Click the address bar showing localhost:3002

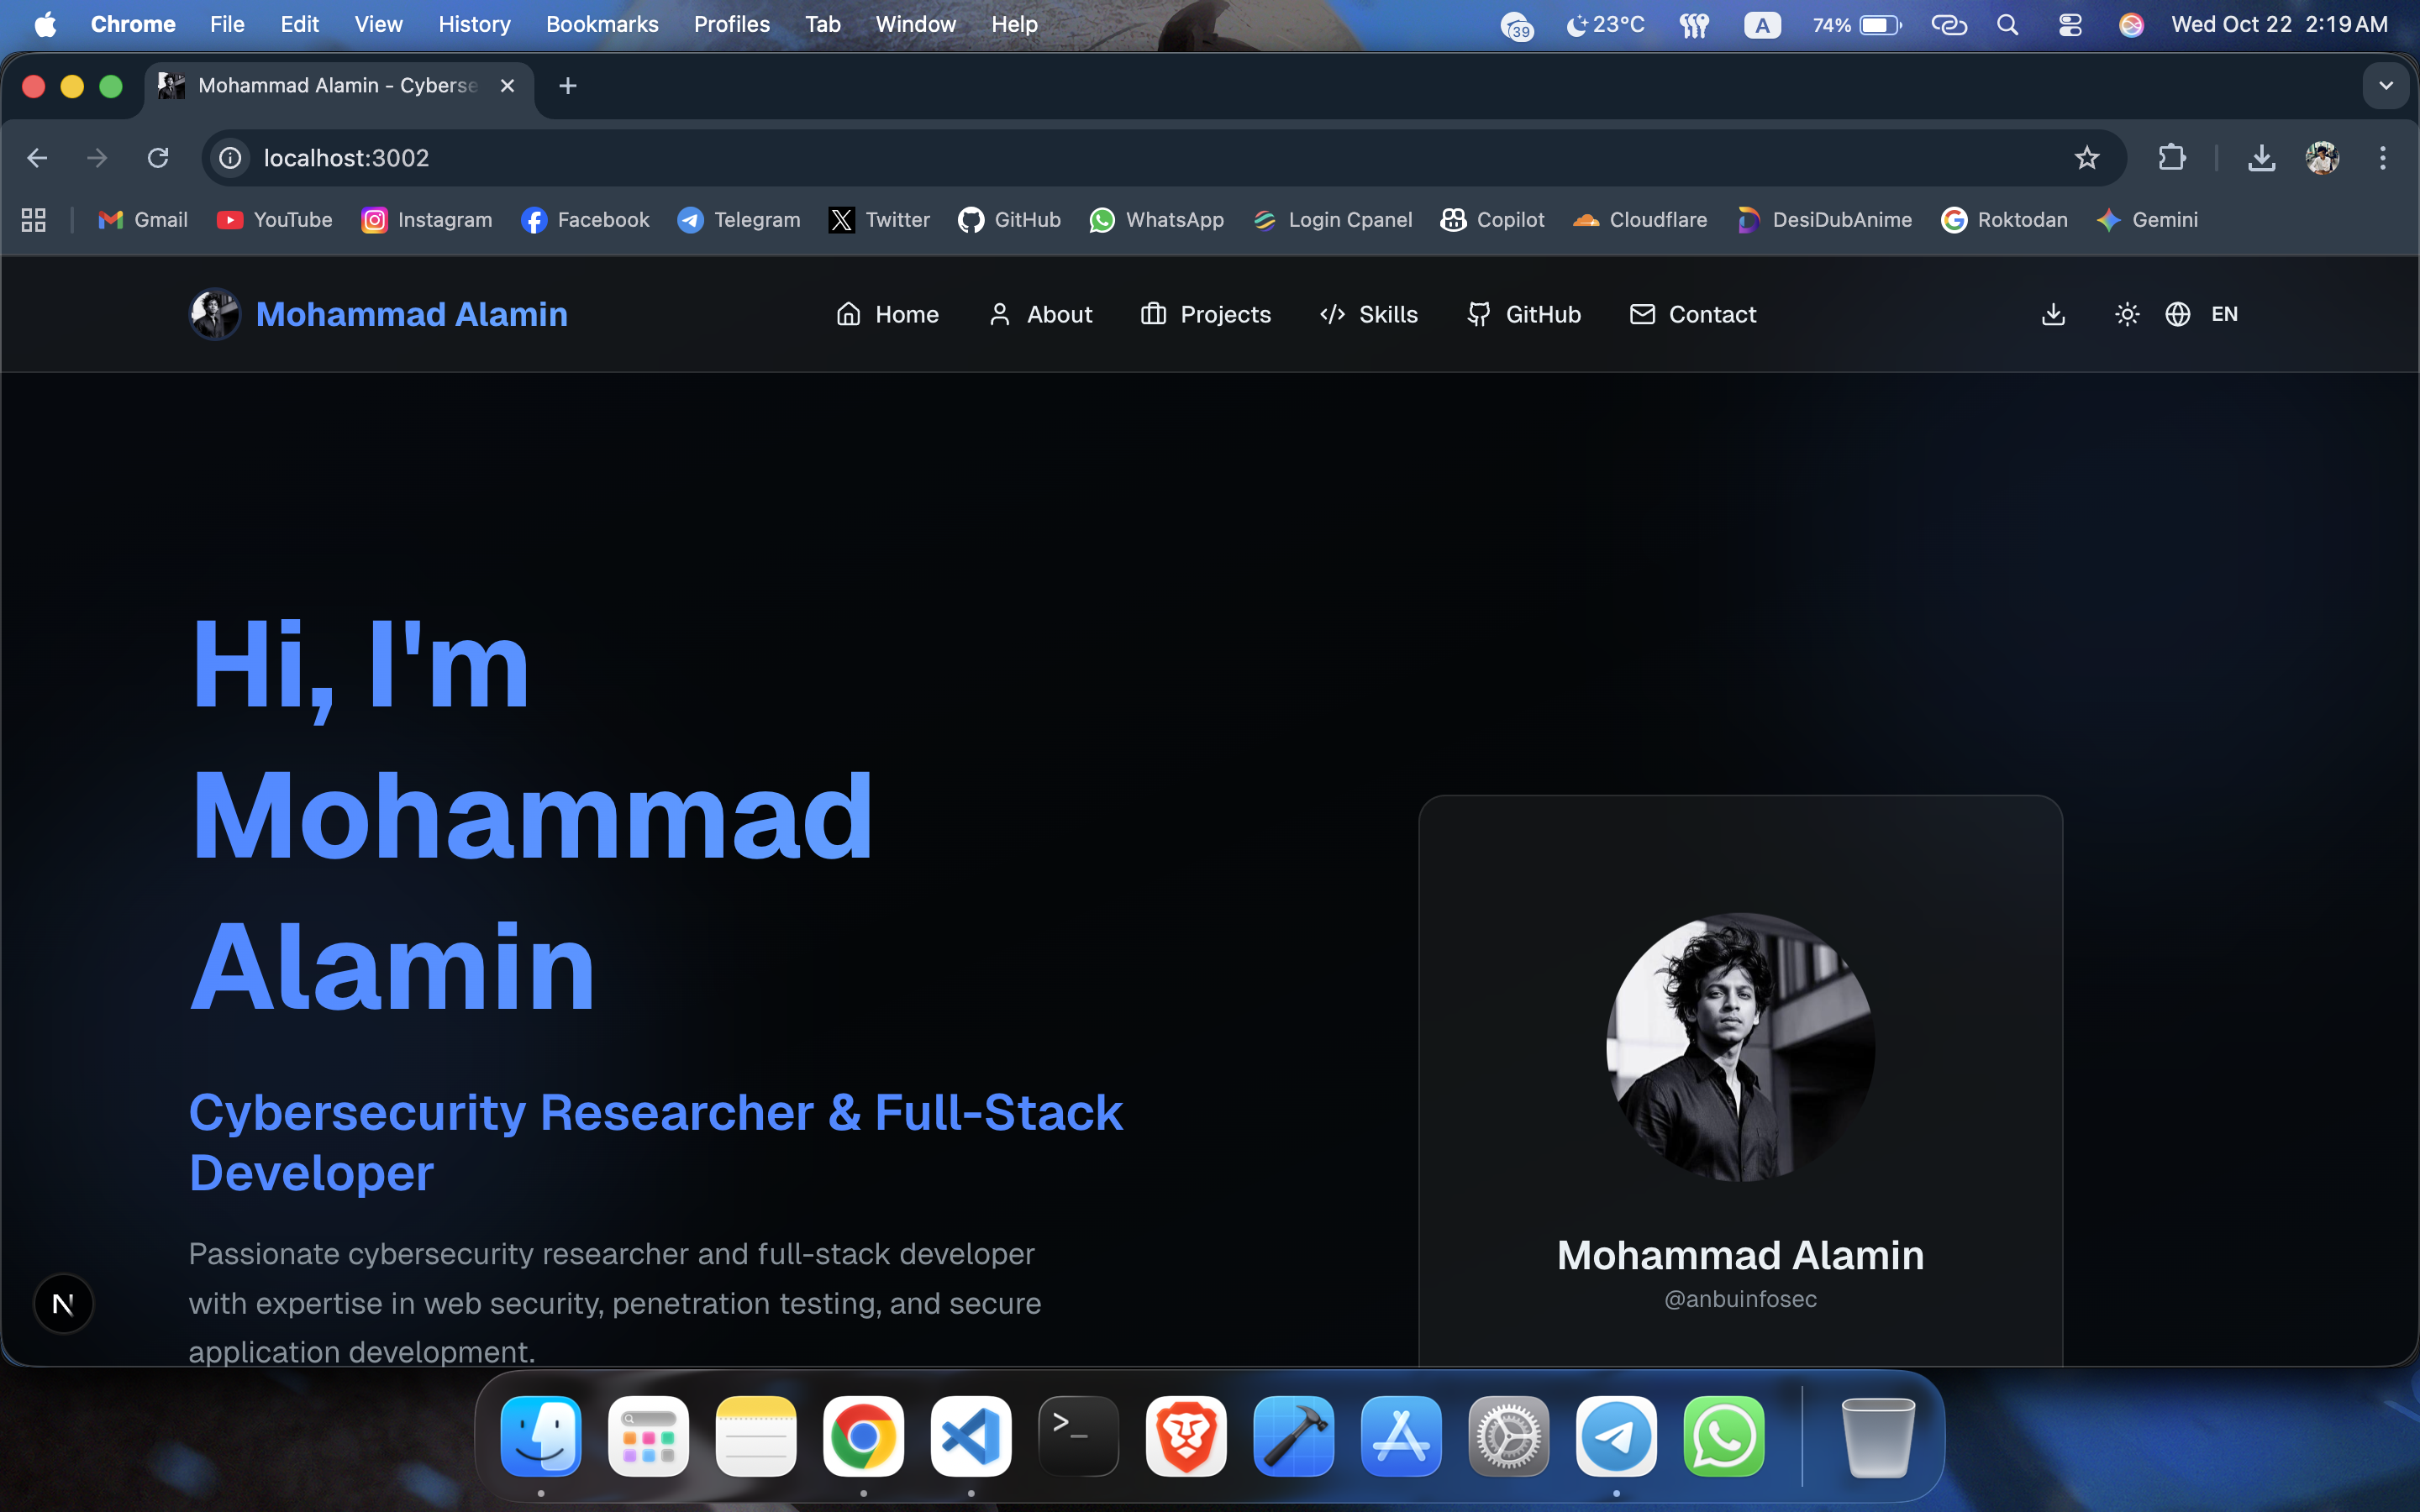(x=1100, y=158)
